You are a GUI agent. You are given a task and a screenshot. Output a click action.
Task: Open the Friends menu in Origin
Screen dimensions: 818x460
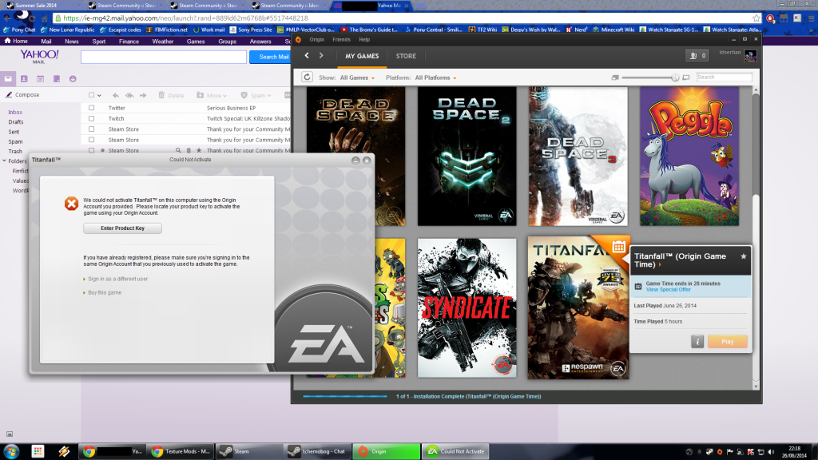341,40
